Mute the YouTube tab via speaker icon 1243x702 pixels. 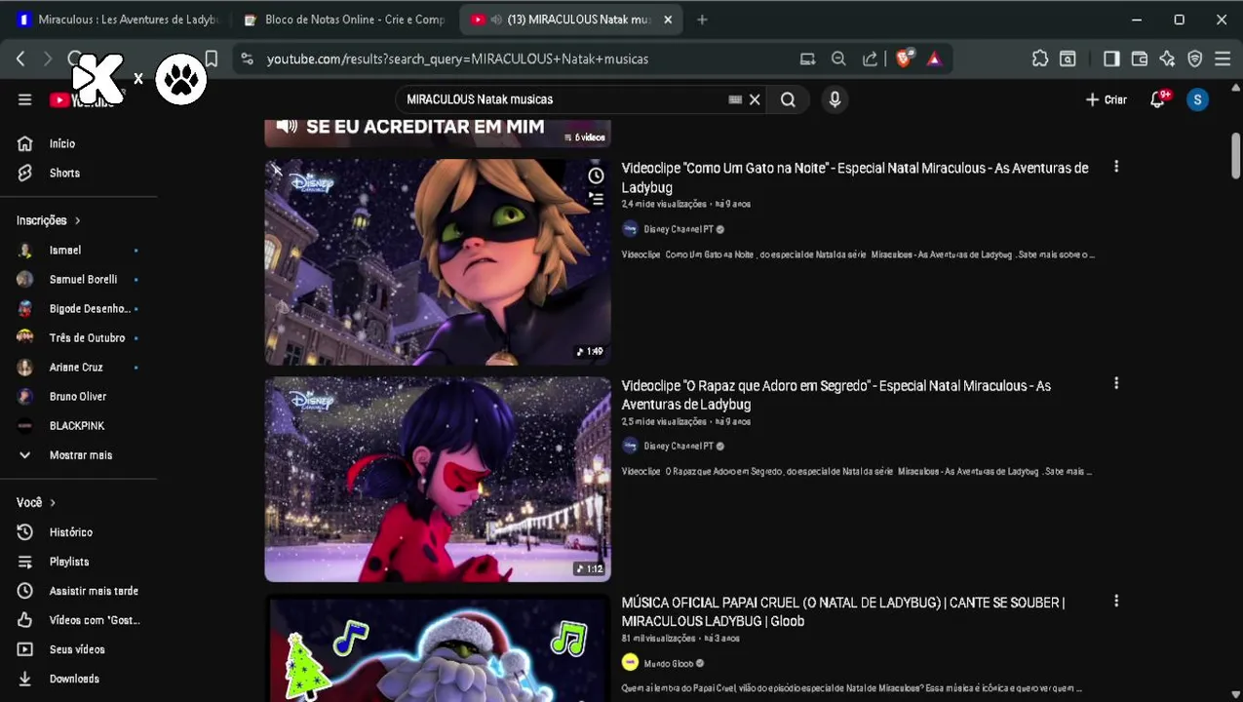point(497,19)
